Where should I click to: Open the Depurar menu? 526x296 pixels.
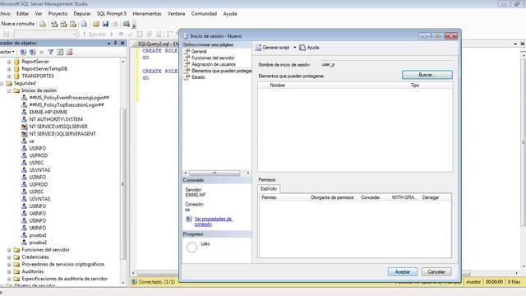tap(82, 14)
